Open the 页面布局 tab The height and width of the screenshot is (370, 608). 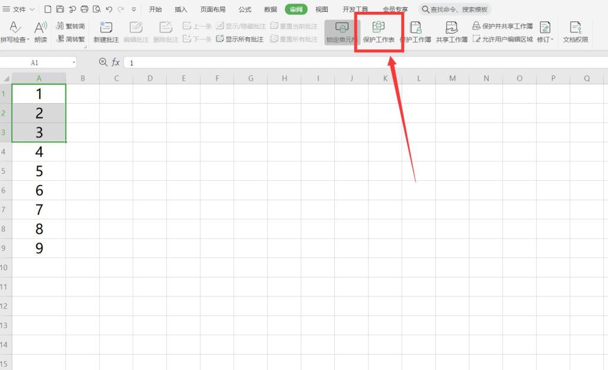(213, 9)
